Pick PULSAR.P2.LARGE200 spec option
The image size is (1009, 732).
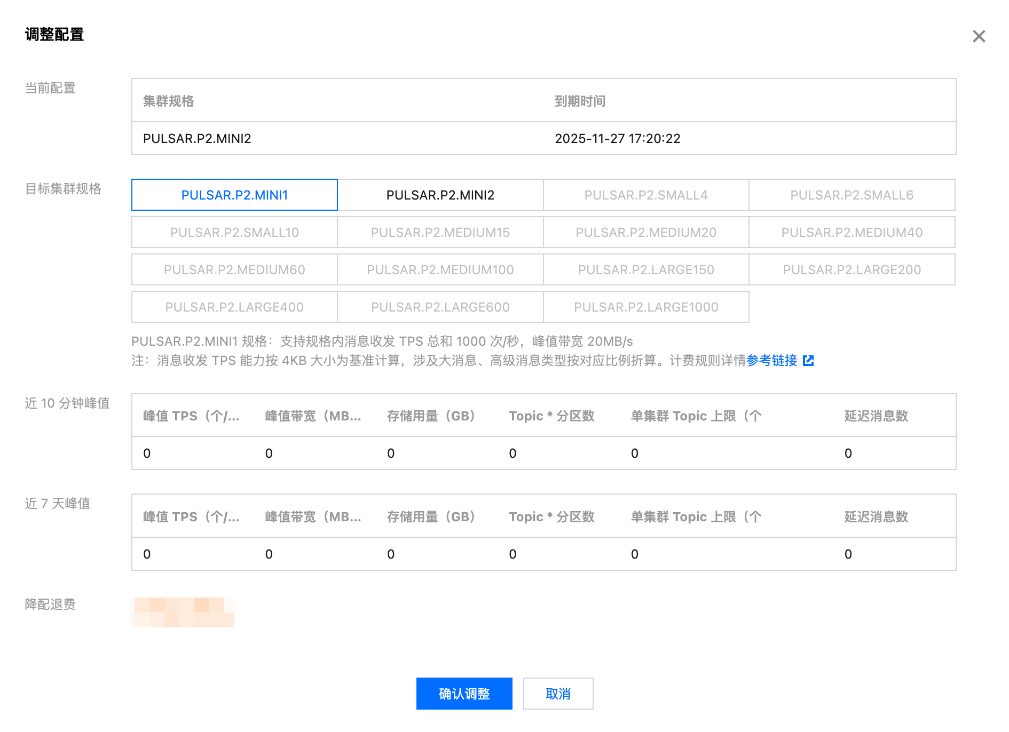pyautogui.click(x=852, y=270)
